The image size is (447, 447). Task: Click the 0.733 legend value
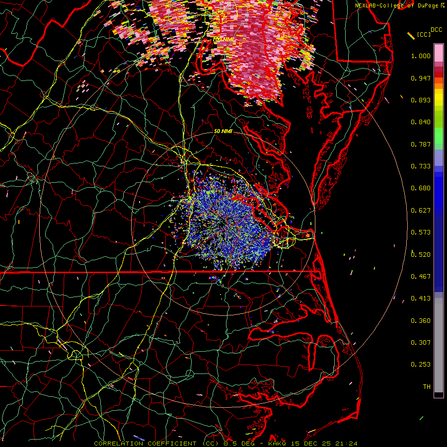421,166
